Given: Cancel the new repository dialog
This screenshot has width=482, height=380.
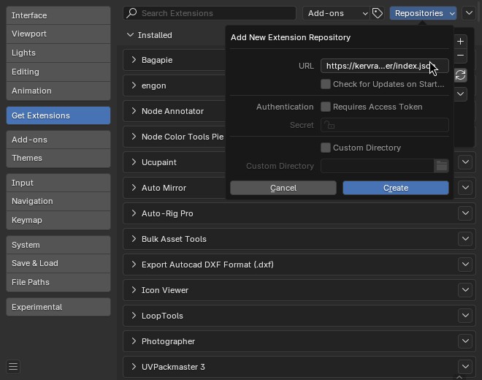Looking at the screenshot, I should (283, 188).
